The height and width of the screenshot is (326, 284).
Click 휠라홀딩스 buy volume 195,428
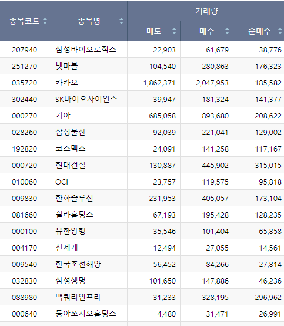(215, 215)
